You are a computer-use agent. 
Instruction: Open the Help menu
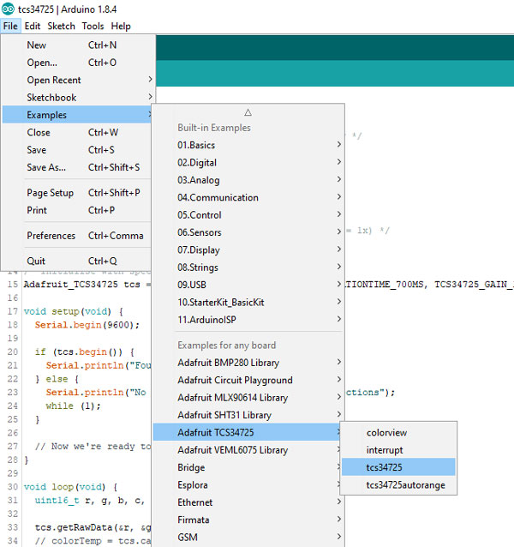(x=121, y=27)
